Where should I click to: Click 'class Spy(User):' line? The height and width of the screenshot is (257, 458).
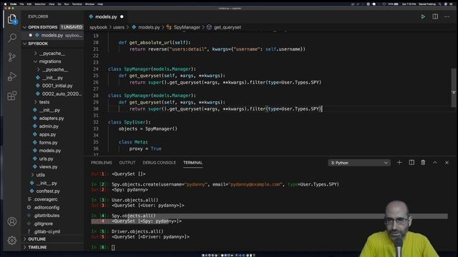coord(130,122)
